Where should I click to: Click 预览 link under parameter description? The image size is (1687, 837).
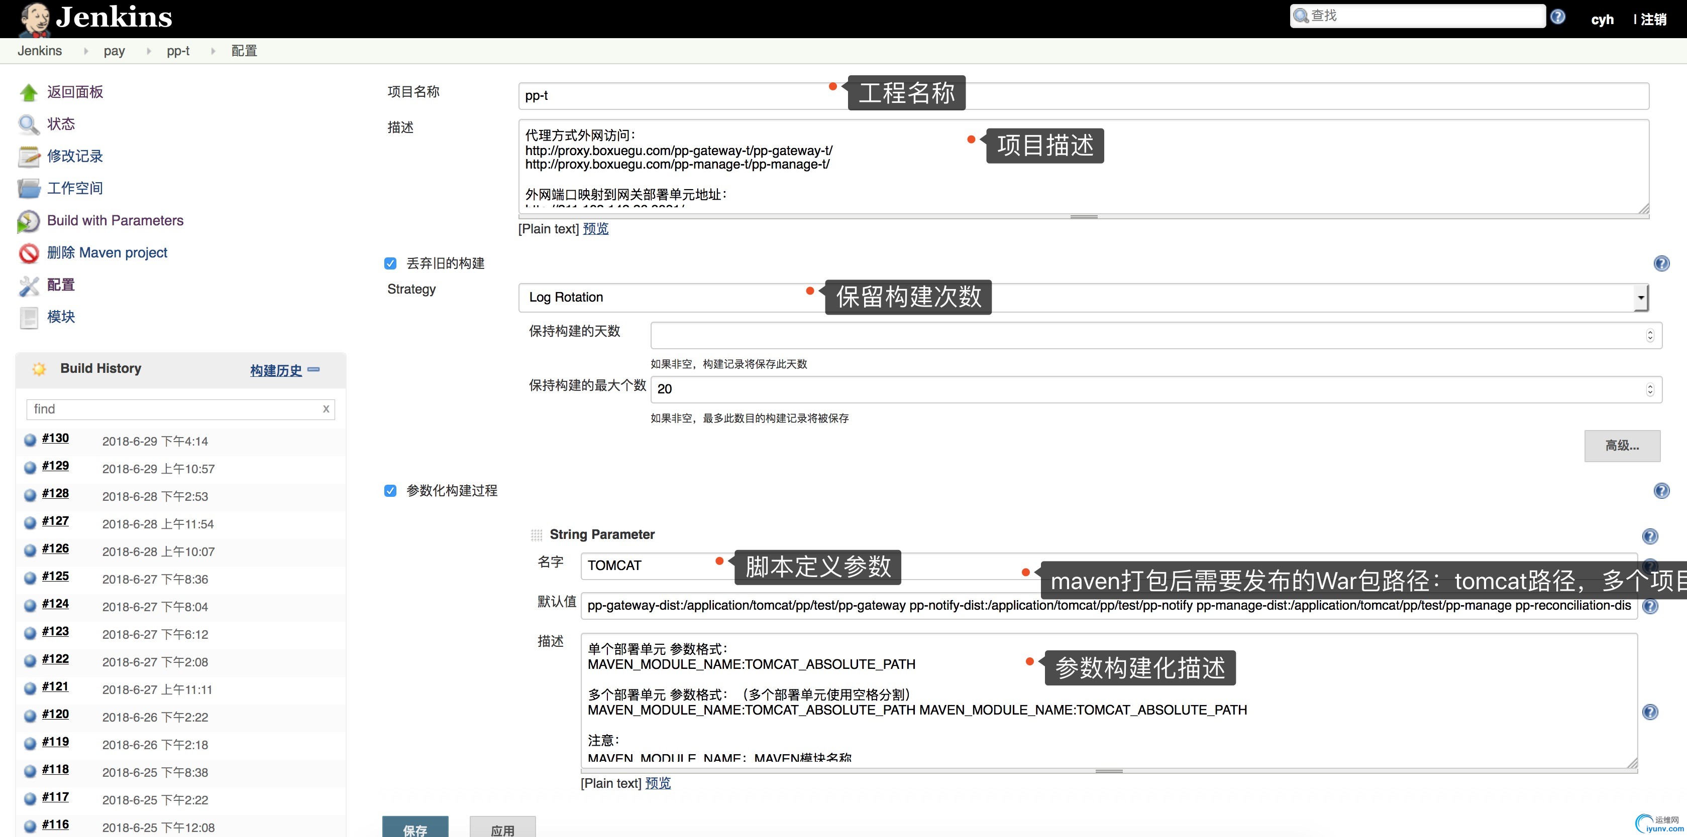coord(658,783)
